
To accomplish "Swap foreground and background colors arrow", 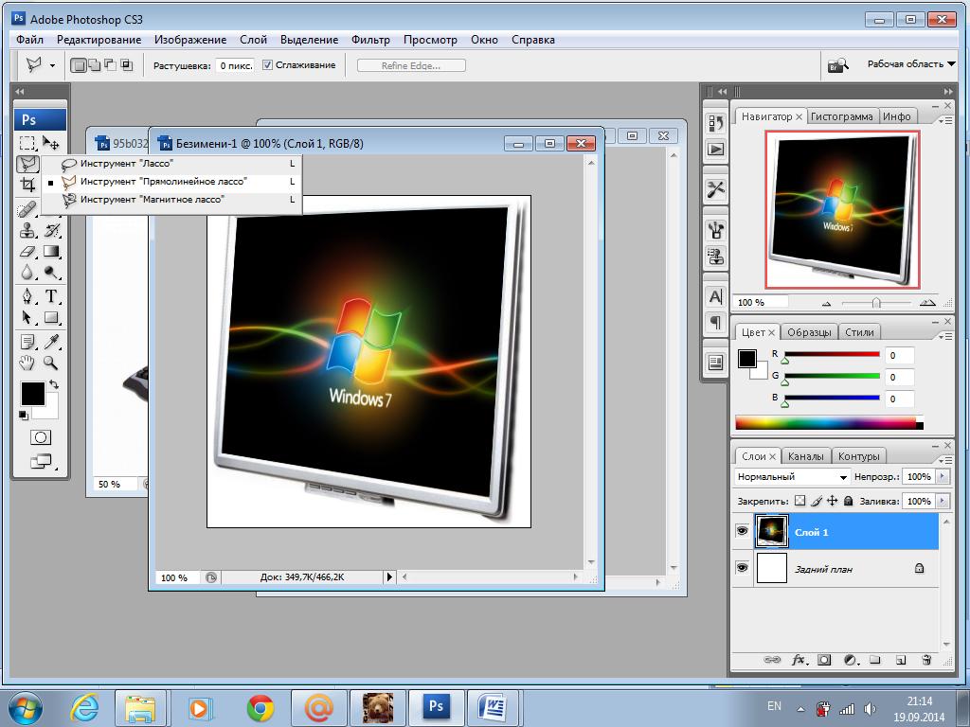I will pyautogui.click(x=54, y=384).
